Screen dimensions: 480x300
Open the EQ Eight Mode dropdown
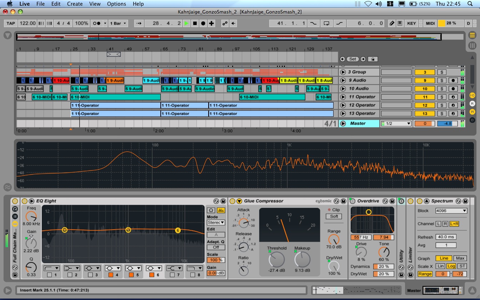pyautogui.click(x=216, y=222)
